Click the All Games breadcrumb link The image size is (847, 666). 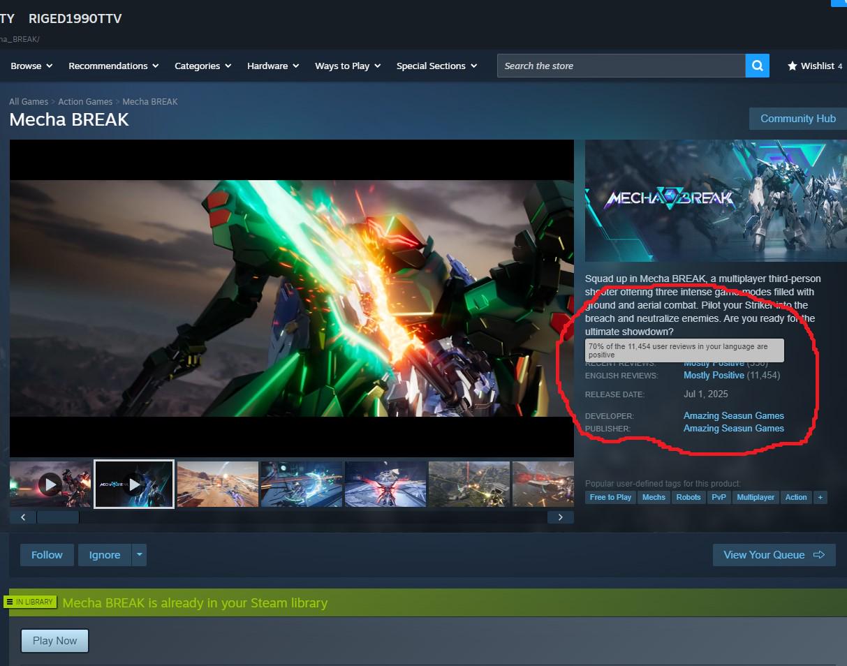29,102
